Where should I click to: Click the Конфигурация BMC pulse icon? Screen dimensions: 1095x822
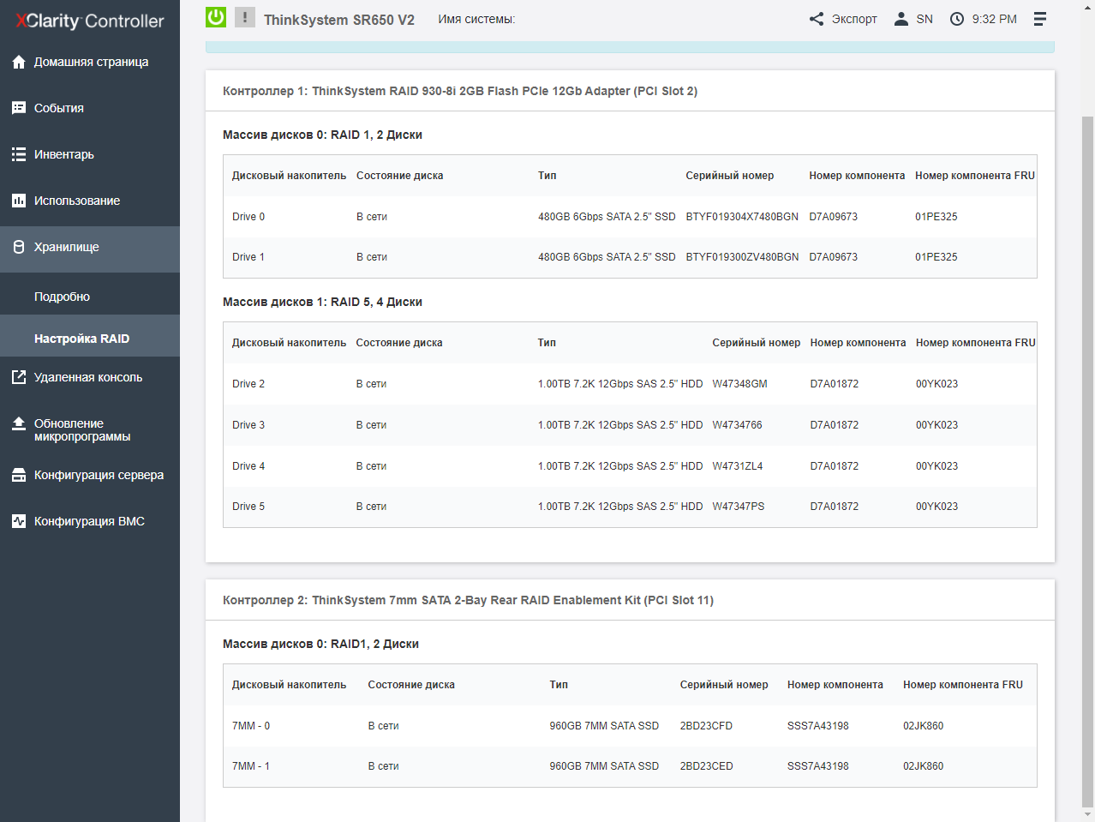pos(19,521)
